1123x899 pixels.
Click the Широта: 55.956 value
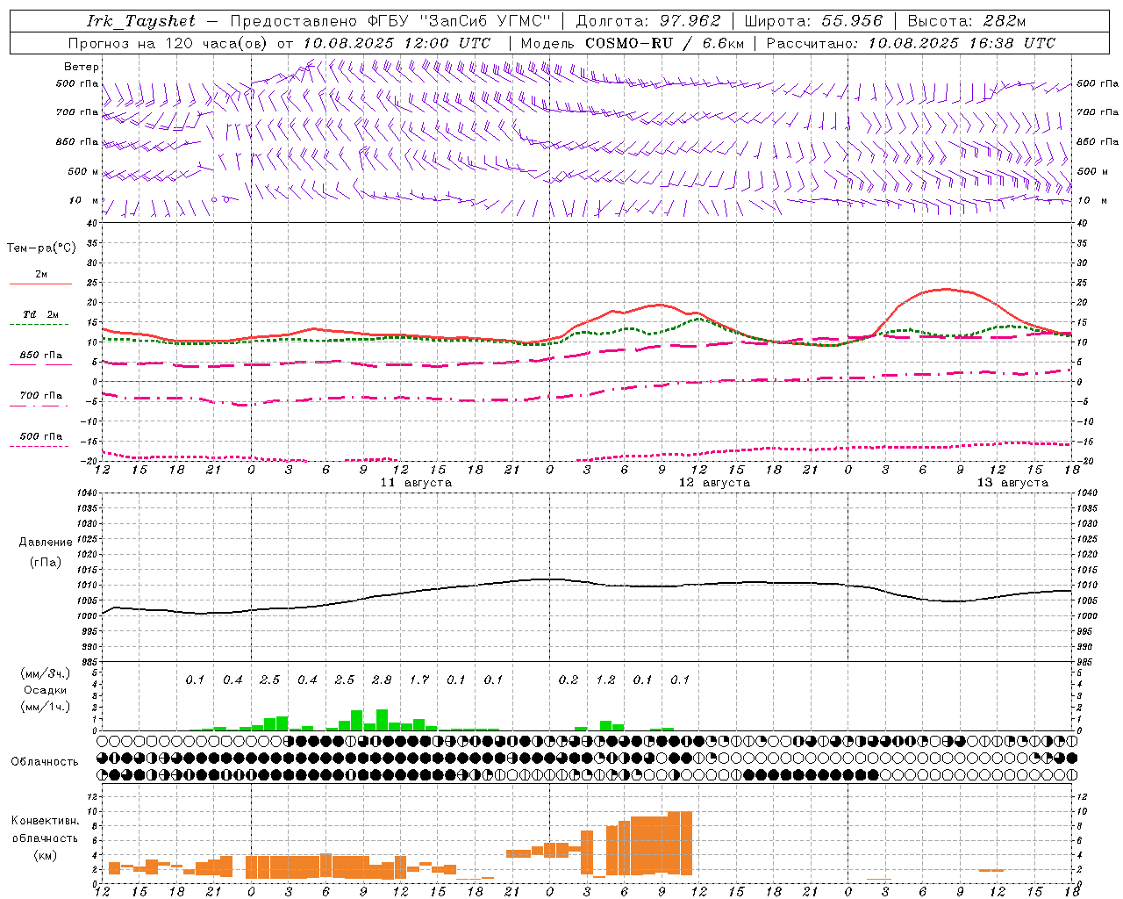tap(813, 21)
